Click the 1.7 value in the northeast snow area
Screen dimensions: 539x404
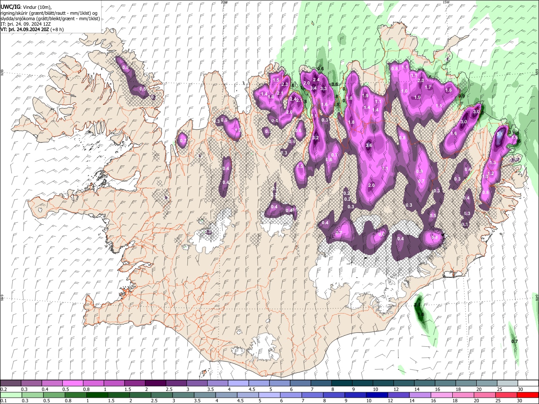(x=428, y=88)
